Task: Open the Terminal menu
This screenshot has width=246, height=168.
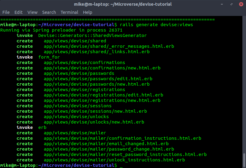Action: pyautogui.click(x=69, y=12)
